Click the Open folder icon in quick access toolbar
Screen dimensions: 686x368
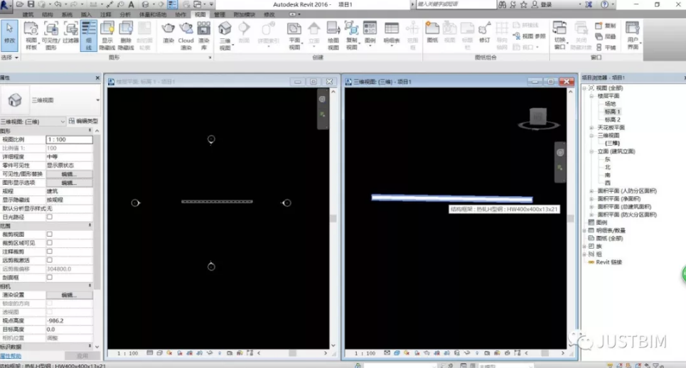20,4
